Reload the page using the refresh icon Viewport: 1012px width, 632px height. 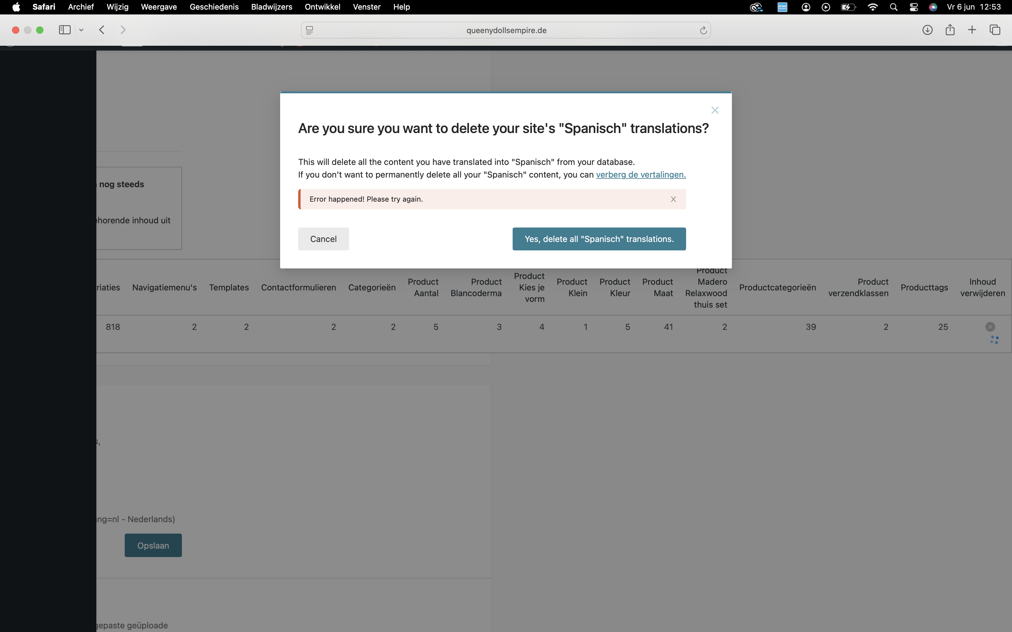pos(703,30)
